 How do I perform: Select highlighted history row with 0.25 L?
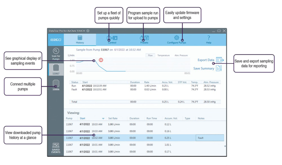point(145,138)
